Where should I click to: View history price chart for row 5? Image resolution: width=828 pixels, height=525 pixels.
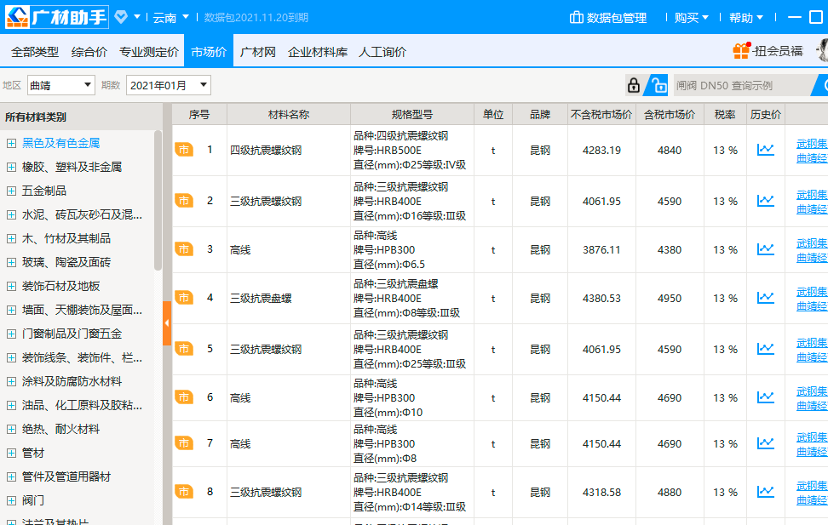[765, 350]
